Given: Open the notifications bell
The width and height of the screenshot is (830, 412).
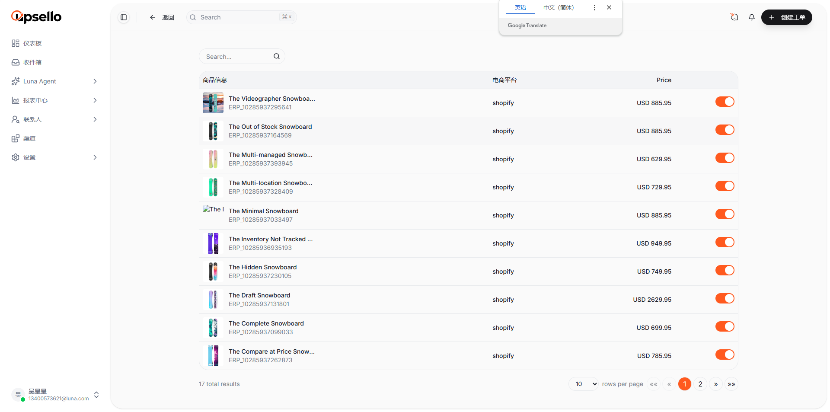Looking at the screenshot, I should coord(752,17).
